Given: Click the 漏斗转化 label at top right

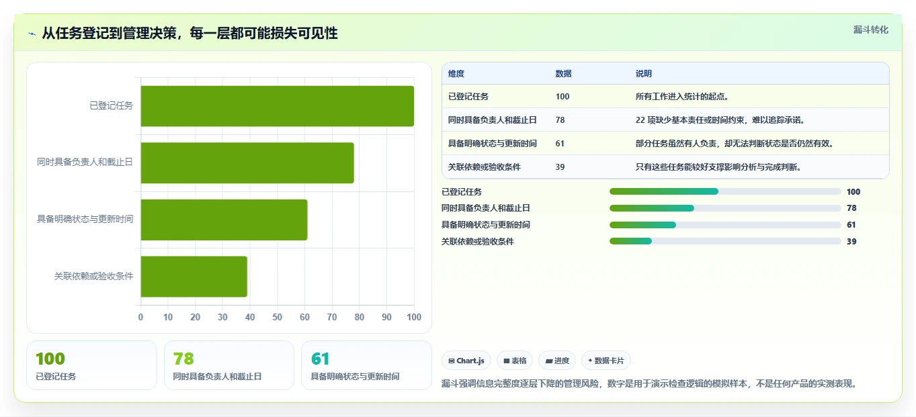Looking at the screenshot, I should tap(871, 30).
